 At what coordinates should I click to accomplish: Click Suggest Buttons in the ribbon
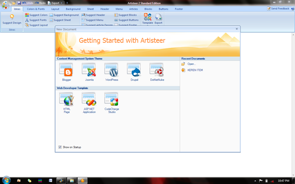point(126,20)
